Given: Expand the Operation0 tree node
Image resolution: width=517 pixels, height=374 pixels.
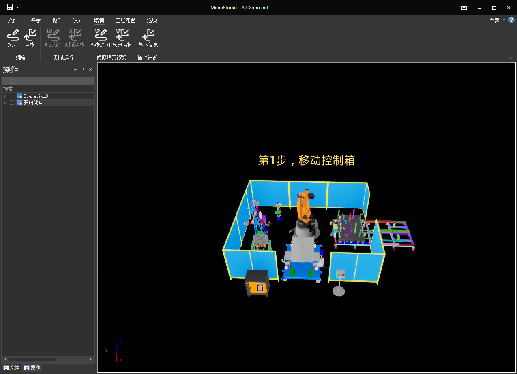Looking at the screenshot, I should click(x=6, y=96).
